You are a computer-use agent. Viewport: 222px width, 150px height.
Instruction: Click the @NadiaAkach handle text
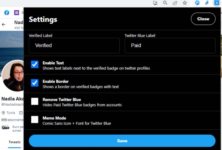click(13, 104)
